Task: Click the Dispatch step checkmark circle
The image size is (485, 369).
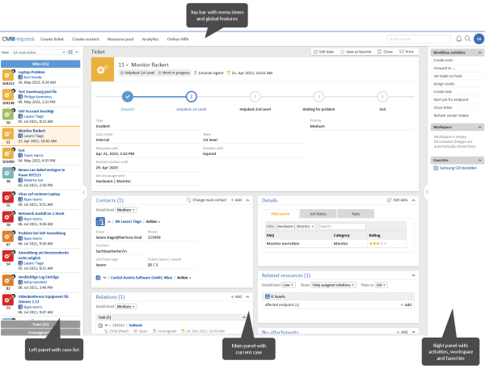Action: pyautogui.click(x=128, y=95)
